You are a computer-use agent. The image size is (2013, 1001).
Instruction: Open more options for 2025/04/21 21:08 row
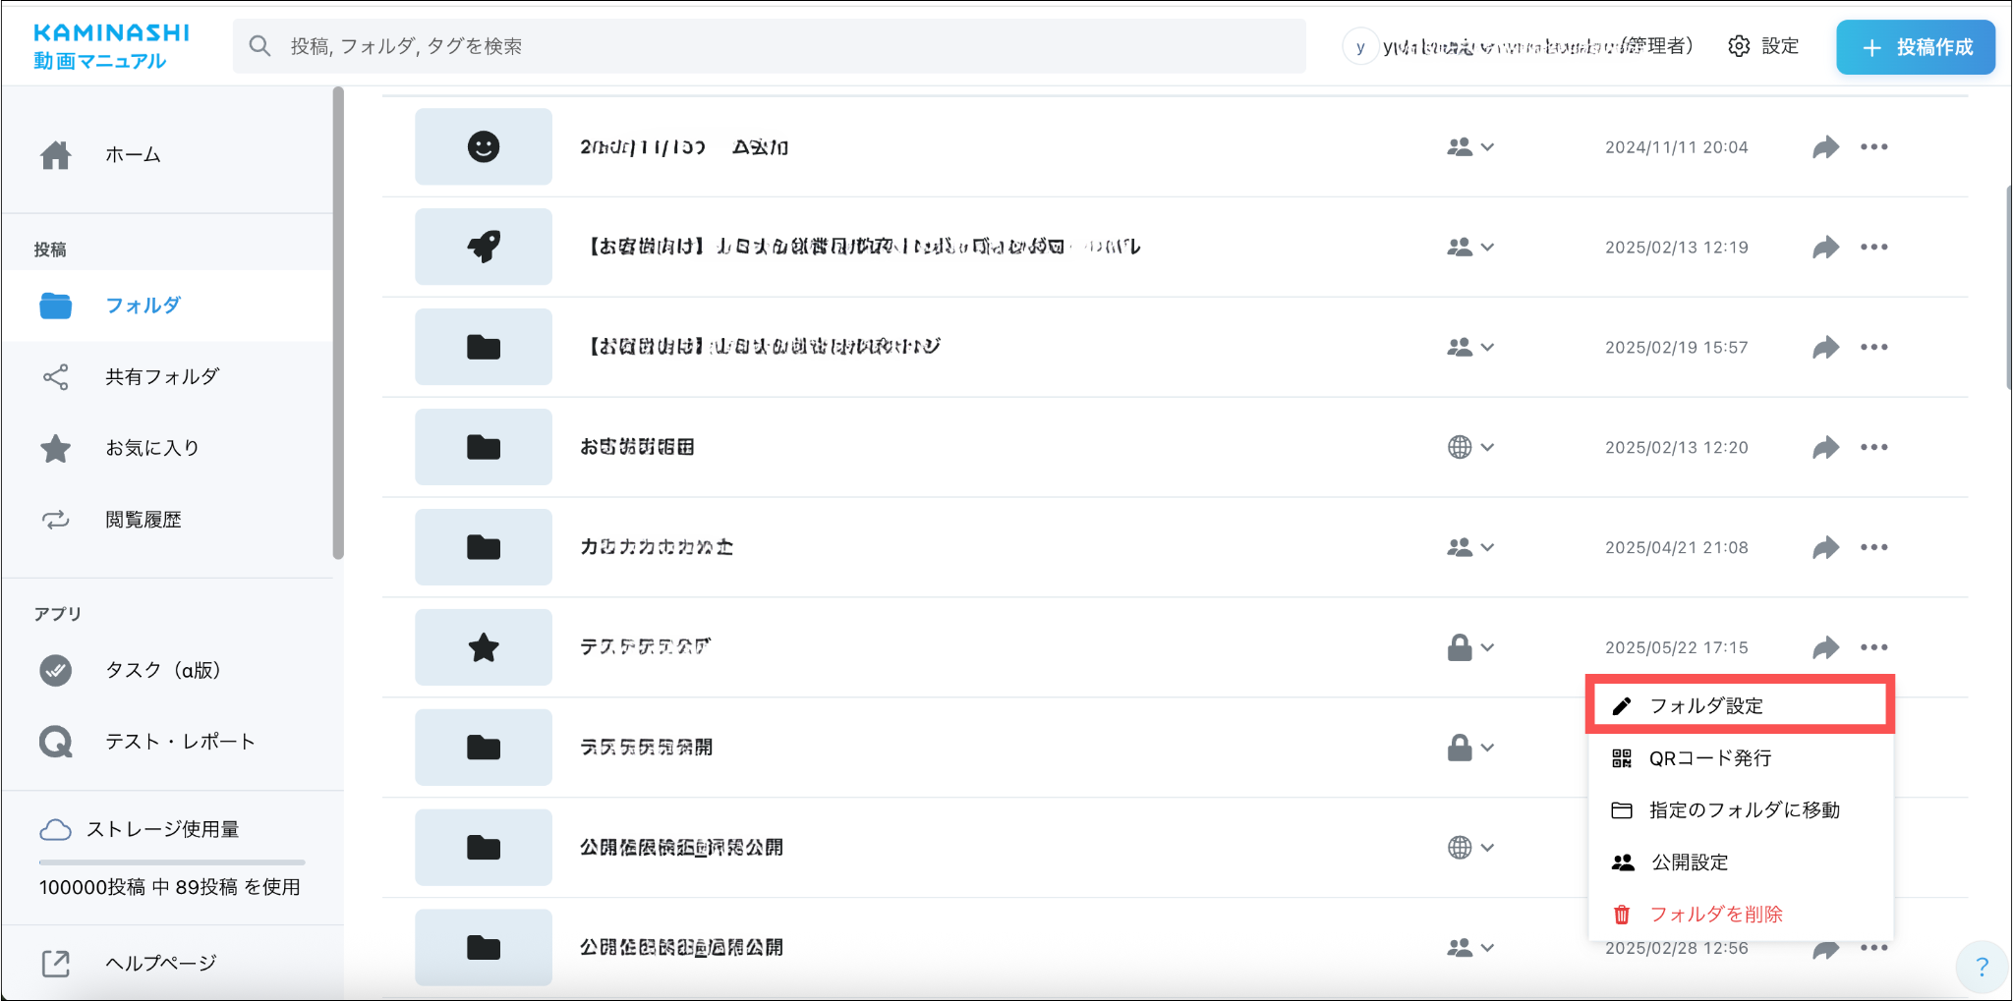(x=1873, y=548)
